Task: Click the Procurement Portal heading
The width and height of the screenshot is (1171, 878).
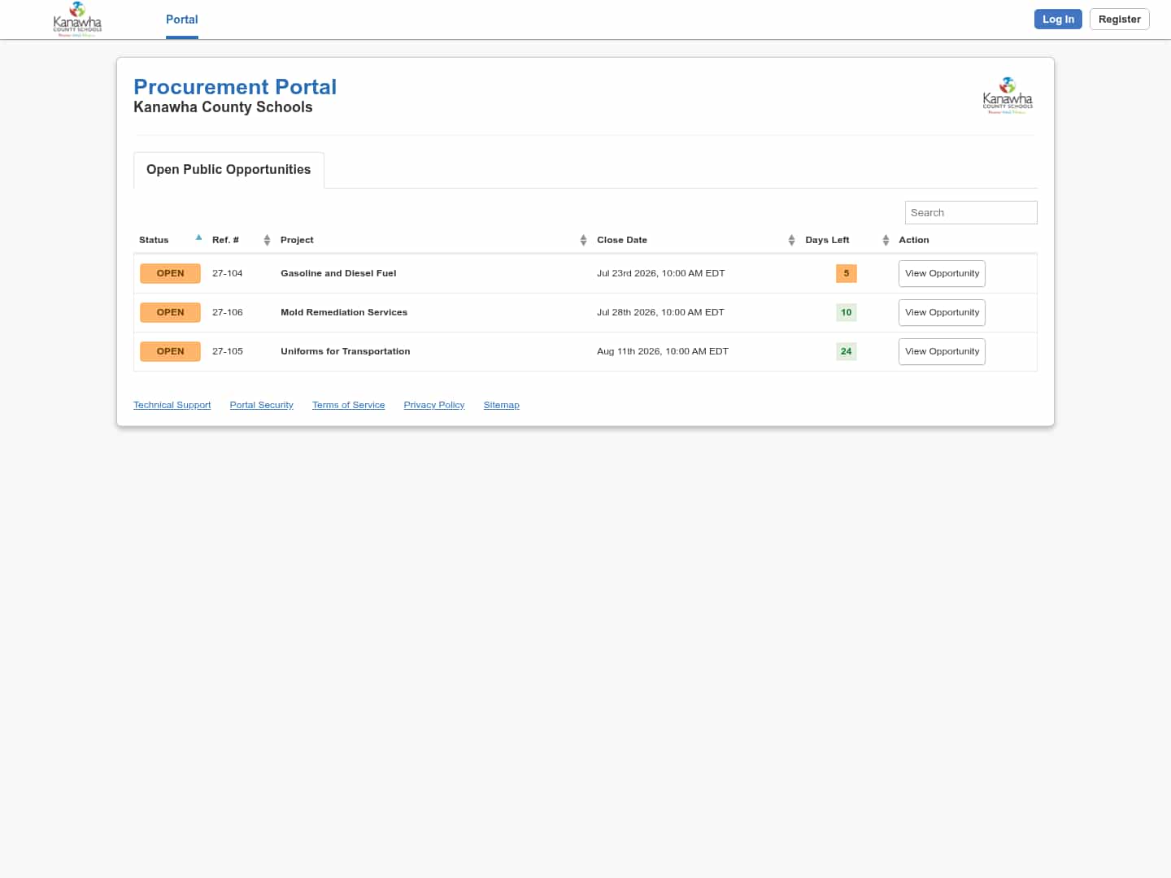Action: 235,87
